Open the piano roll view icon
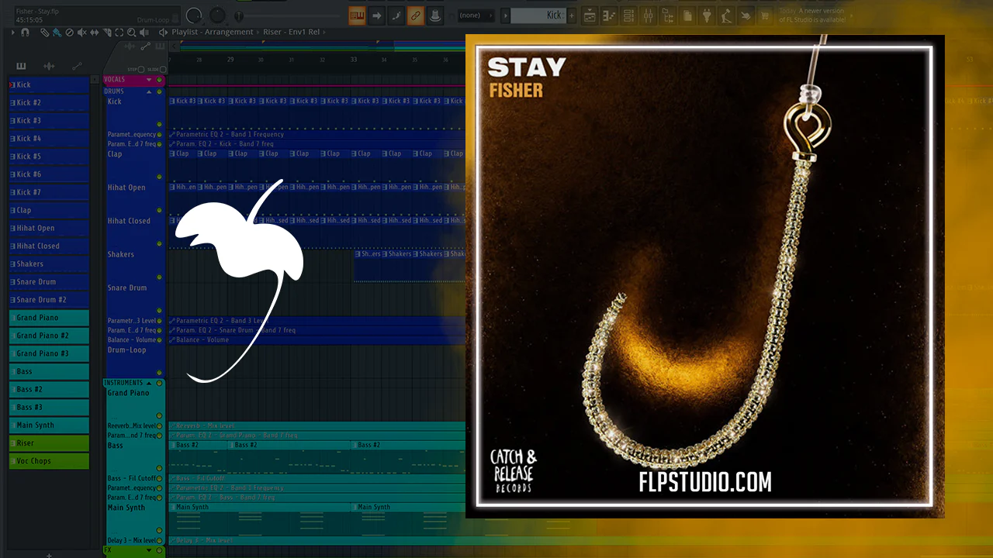This screenshot has width=993, height=558. click(609, 15)
